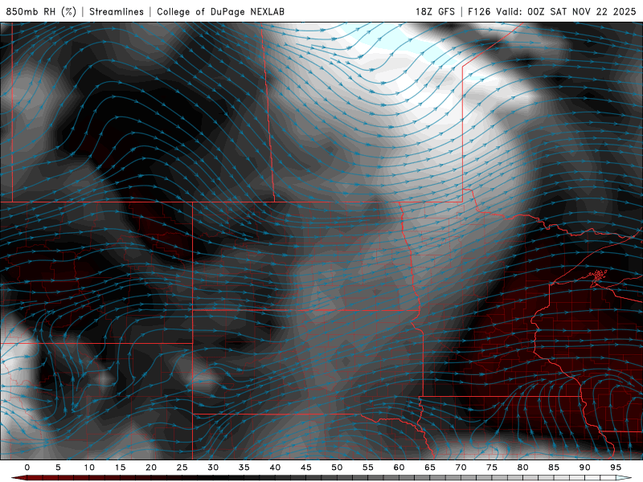Click the '18Z GFS' model run label
This screenshot has width=643, height=482.
click(x=435, y=11)
